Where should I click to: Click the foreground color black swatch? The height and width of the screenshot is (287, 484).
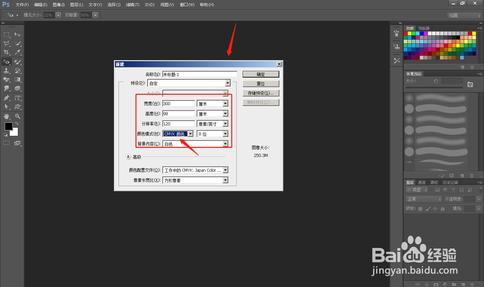click(x=8, y=126)
